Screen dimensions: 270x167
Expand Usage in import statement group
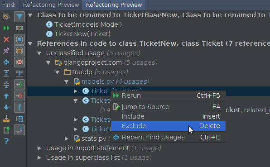tap(39, 148)
